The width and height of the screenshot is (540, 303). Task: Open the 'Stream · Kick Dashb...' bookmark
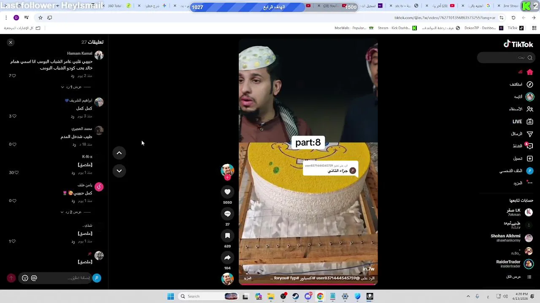(397, 28)
